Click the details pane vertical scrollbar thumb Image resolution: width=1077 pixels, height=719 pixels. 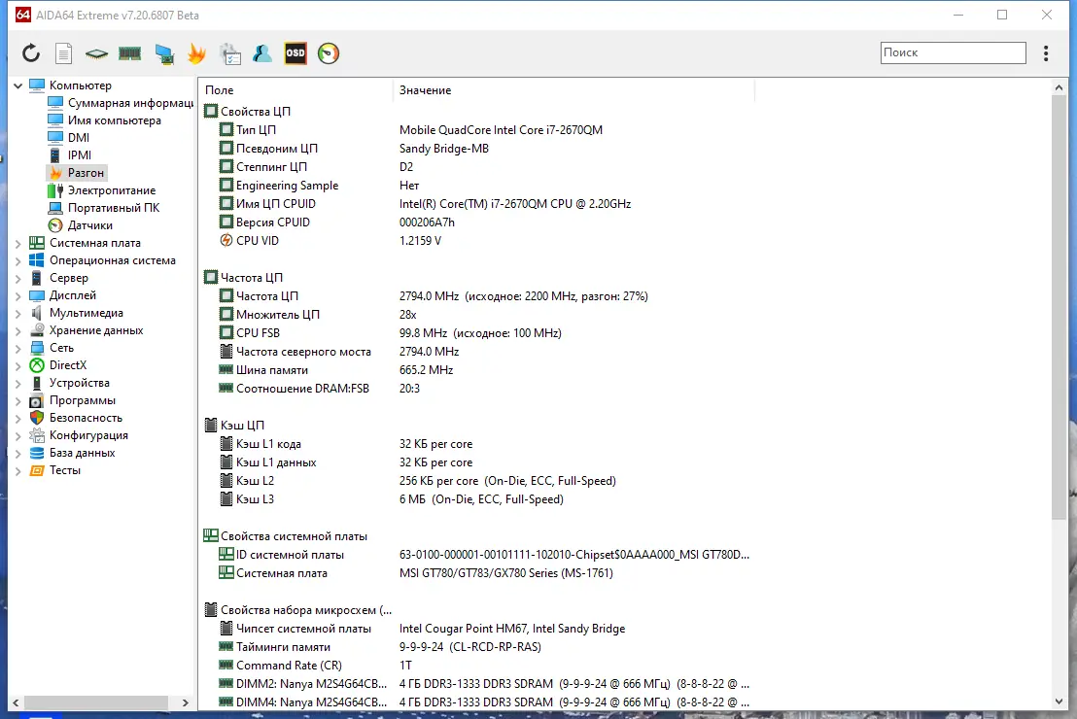1059,307
